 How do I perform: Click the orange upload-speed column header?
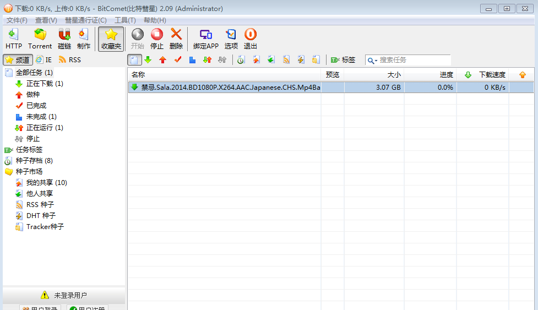point(522,75)
